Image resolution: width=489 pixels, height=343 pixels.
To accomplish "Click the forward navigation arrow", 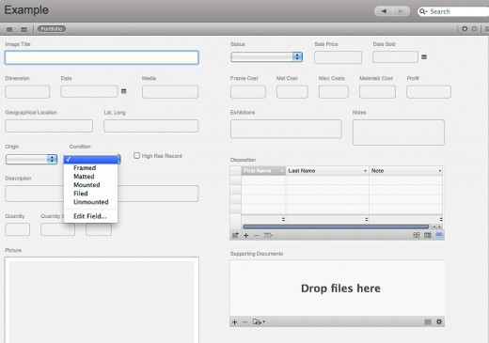I will point(401,11).
